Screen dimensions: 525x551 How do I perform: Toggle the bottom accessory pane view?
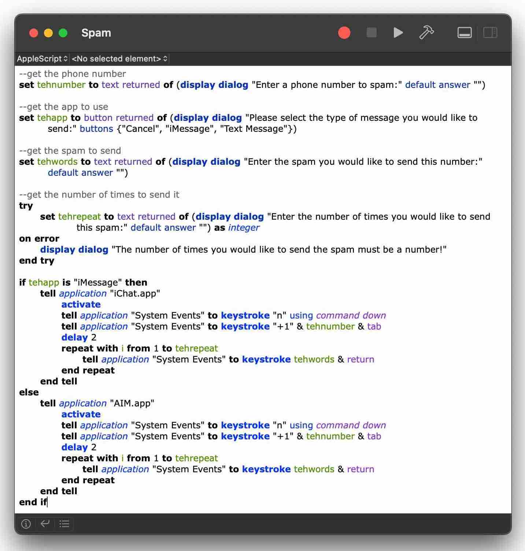(464, 33)
